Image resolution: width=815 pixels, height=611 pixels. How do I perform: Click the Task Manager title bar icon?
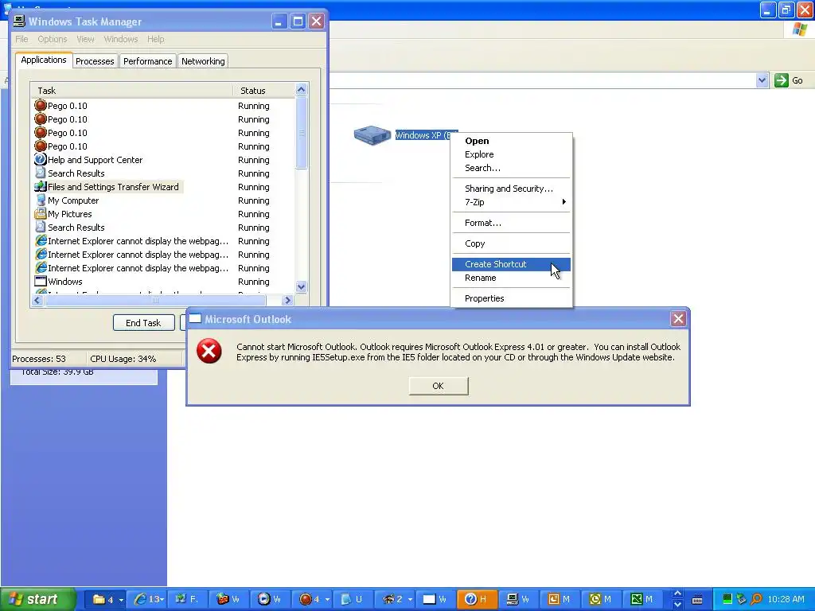(x=19, y=21)
